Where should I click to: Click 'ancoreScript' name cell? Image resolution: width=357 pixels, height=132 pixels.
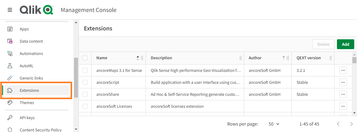click(108, 83)
